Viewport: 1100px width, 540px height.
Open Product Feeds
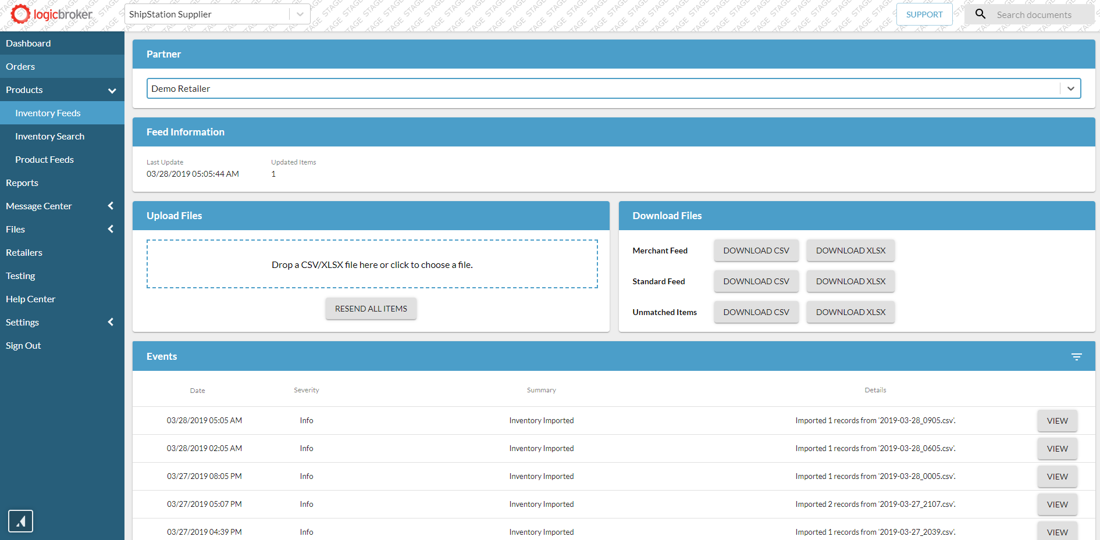[62, 159]
